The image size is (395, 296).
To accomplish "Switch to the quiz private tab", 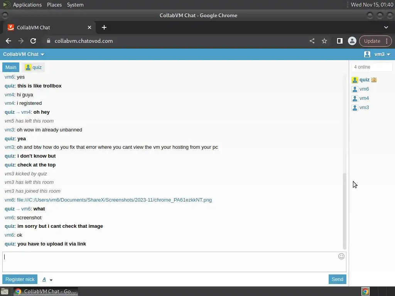I will click(33, 67).
